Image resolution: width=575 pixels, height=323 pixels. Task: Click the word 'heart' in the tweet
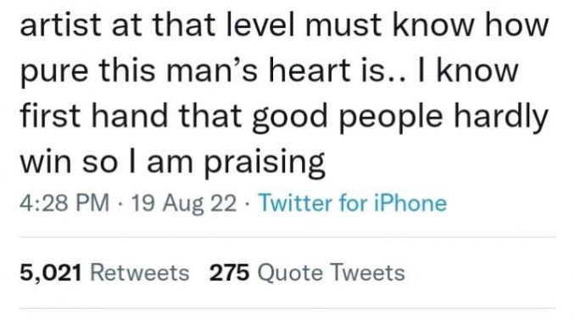click(310, 70)
